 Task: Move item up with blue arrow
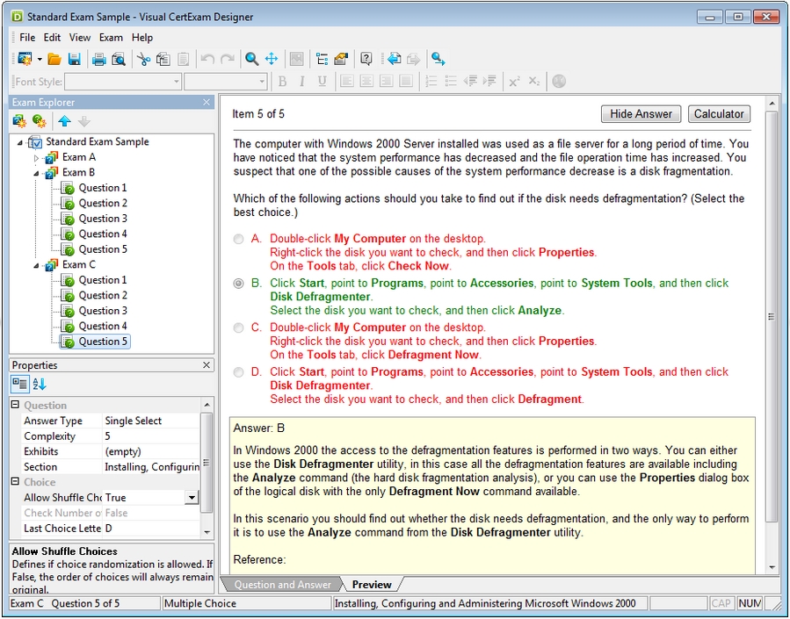pos(64,121)
